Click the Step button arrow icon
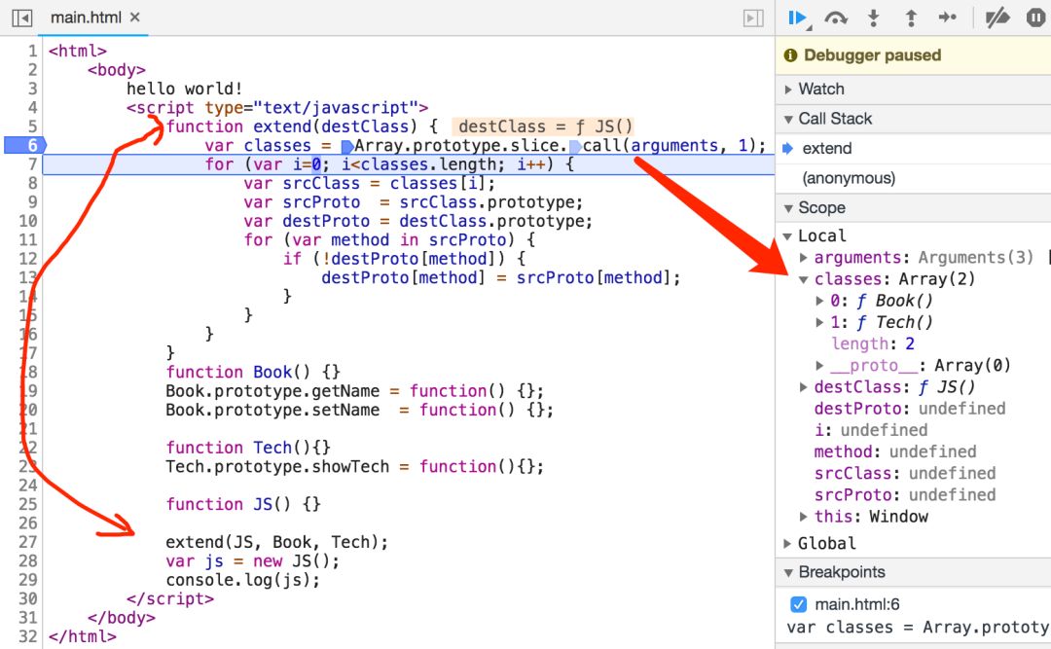This screenshot has height=649, width=1051. (947, 18)
